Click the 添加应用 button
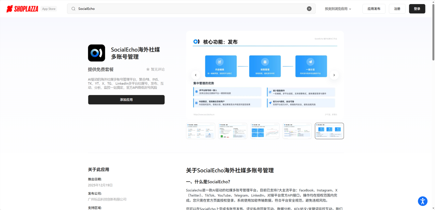The width and height of the screenshot is (435, 210). [126, 99]
